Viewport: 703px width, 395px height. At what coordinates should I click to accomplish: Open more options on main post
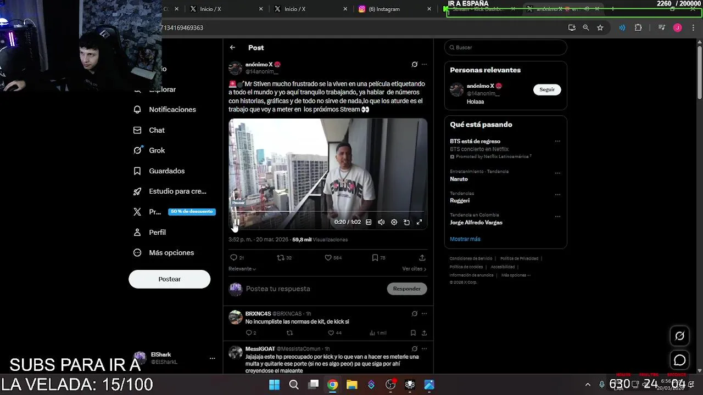pos(424,64)
